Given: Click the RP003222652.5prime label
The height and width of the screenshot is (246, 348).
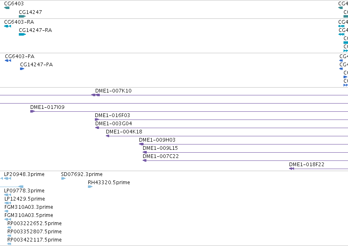Looking at the screenshot, I should point(34,223).
